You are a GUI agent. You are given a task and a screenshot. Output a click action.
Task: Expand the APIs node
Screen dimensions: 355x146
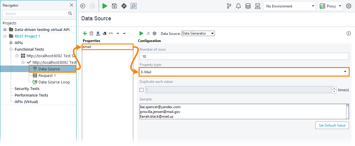pyautogui.click(x=11, y=43)
